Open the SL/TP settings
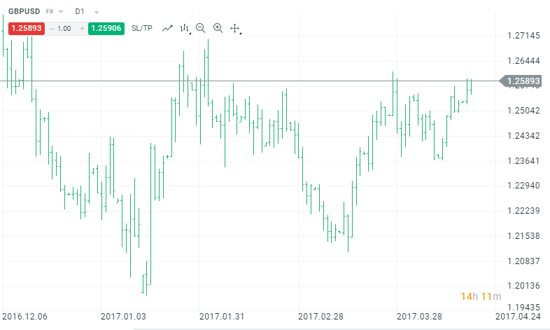Image resolution: width=550 pixels, height=330 pixels. click(141, 28)
